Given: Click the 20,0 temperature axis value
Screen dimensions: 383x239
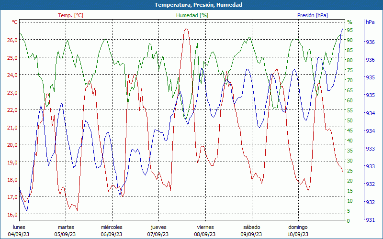Looking at the screenshot, I should [x=12, y=145].
